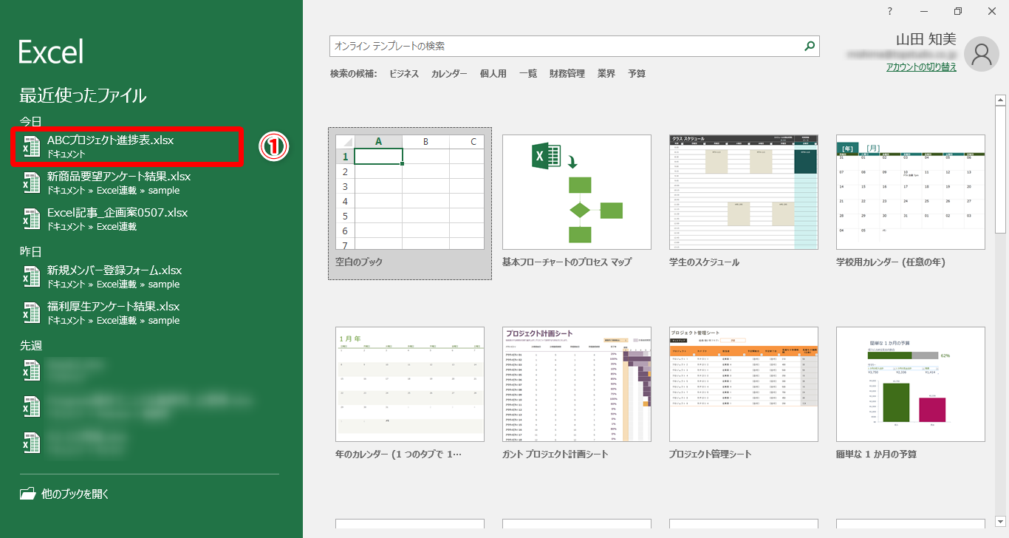Select the 予算 search suggestion
1009x538 pixels.
(x=637, y=74)
